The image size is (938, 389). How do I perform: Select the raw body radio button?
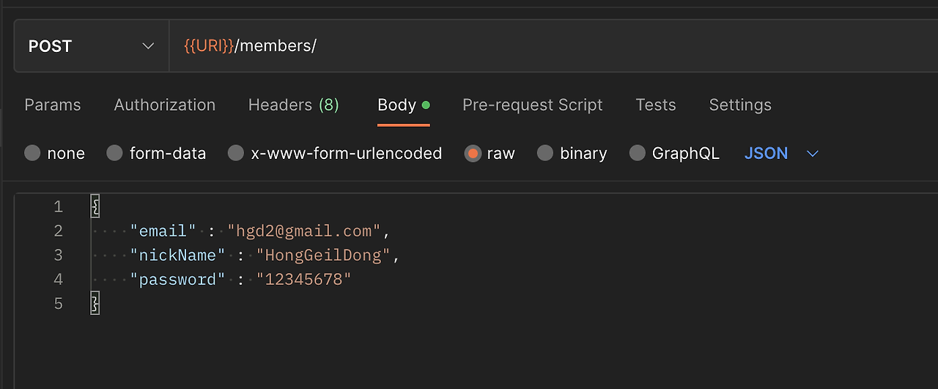(473, 153)
